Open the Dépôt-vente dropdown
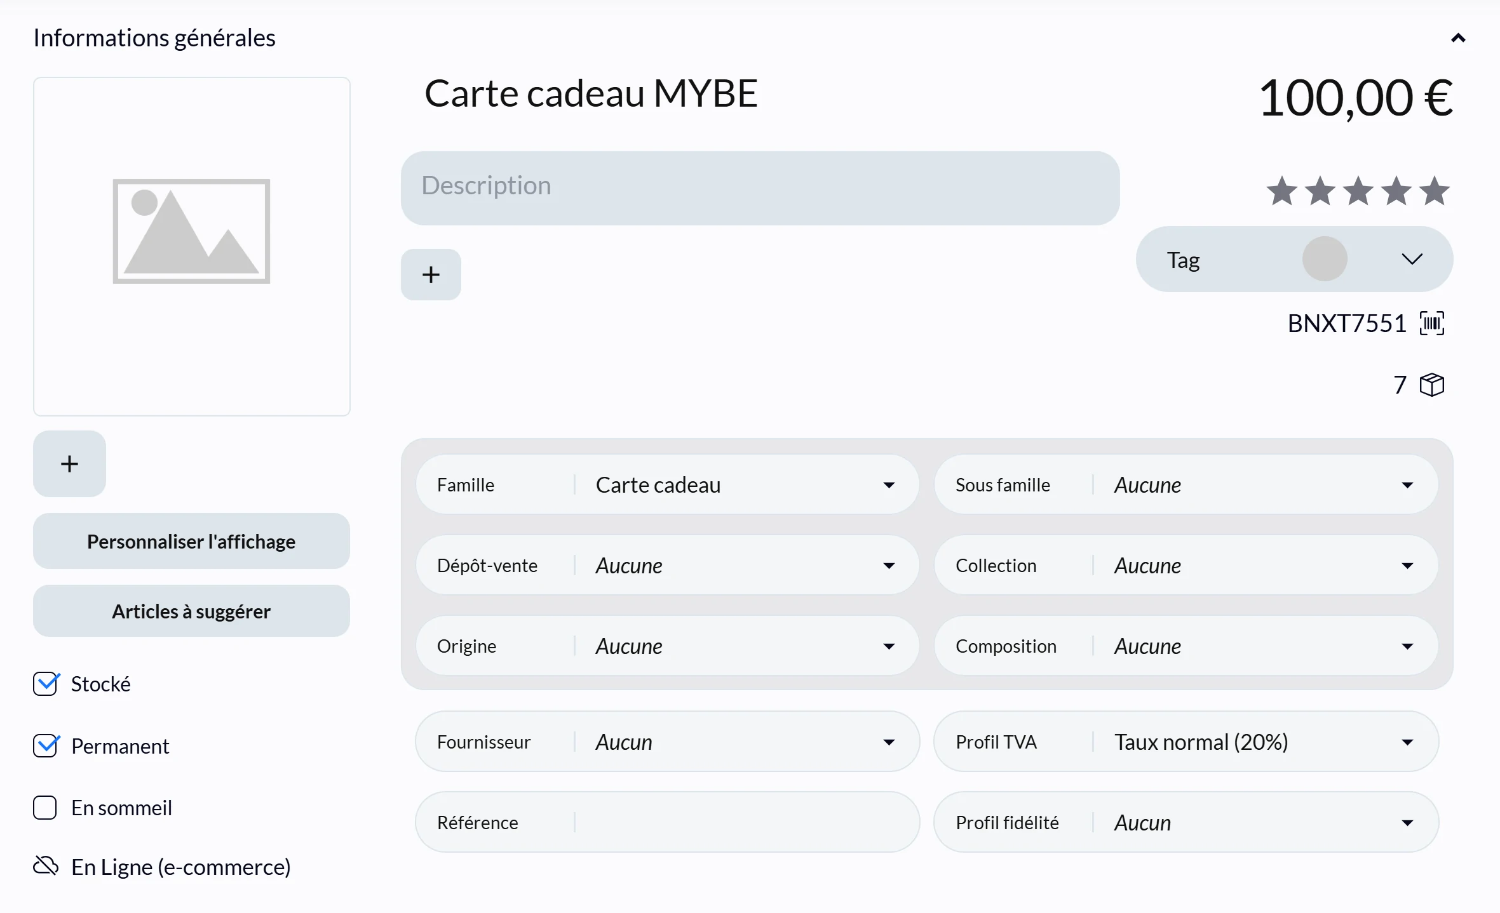The image size is (1500, 913). coord(667,565)
